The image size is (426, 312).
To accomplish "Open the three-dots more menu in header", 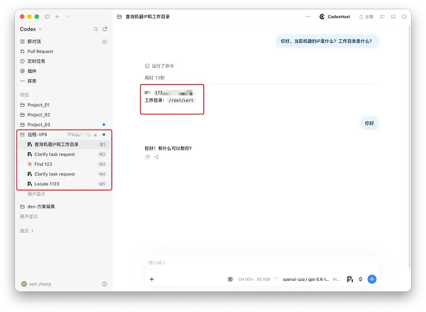I will point(308,17).
